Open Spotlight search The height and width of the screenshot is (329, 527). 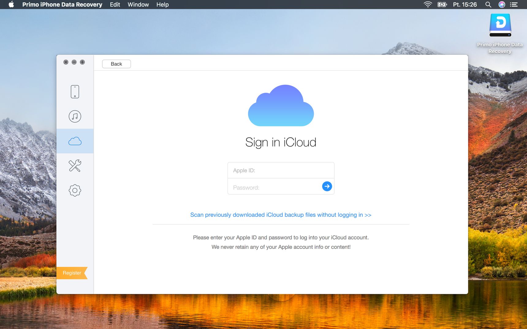[488, 4]
